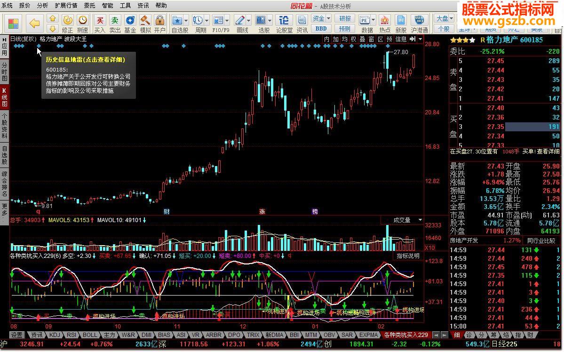Expand the 选股 dropdown arrow
564x352 pixels.
[x=270, y=20]
